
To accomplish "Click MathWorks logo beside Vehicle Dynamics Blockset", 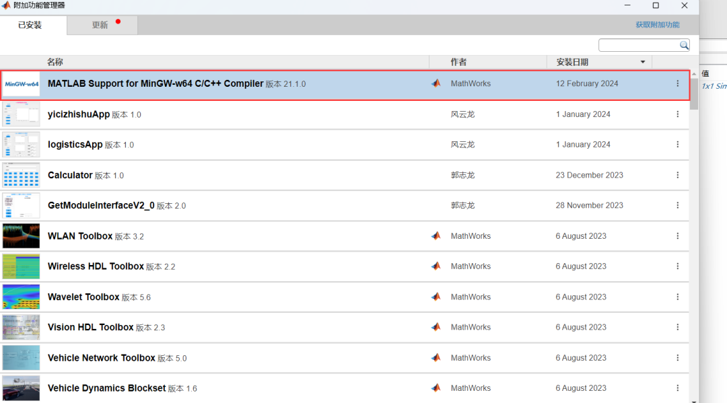I will (436, 388).
